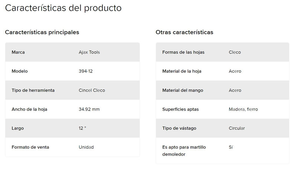Click the "Madera, fierro" surfaces value
This screenshot has width=297, height=169.
click(244, 109)
